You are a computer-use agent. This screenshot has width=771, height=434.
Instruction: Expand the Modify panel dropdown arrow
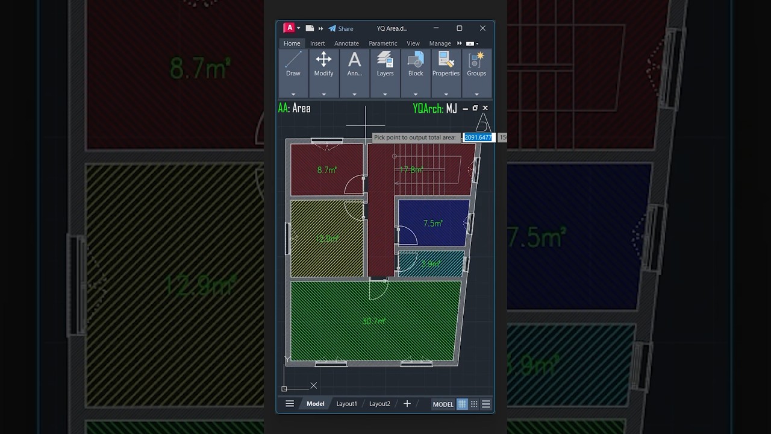click(x=323, y=94)
